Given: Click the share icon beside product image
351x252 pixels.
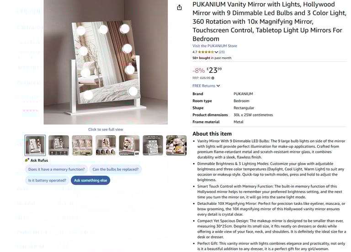Looking at the screenshot, I should [179, 7].
